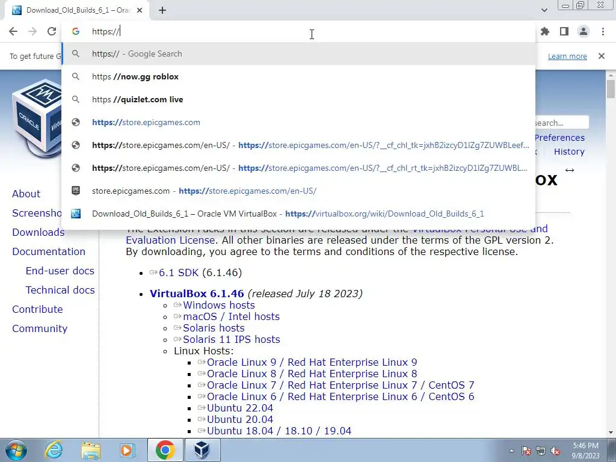Image resolution: width=616 pixels, height=462 pixels.
Task: Open the Documentation sidebar link
Action: 48,251
